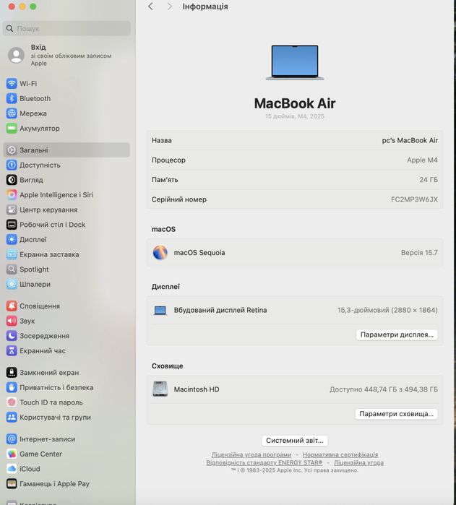Viewport: 456px width, 505px height.
Task: Open Екранний час hourglass icon
Action: pos(12,350)
